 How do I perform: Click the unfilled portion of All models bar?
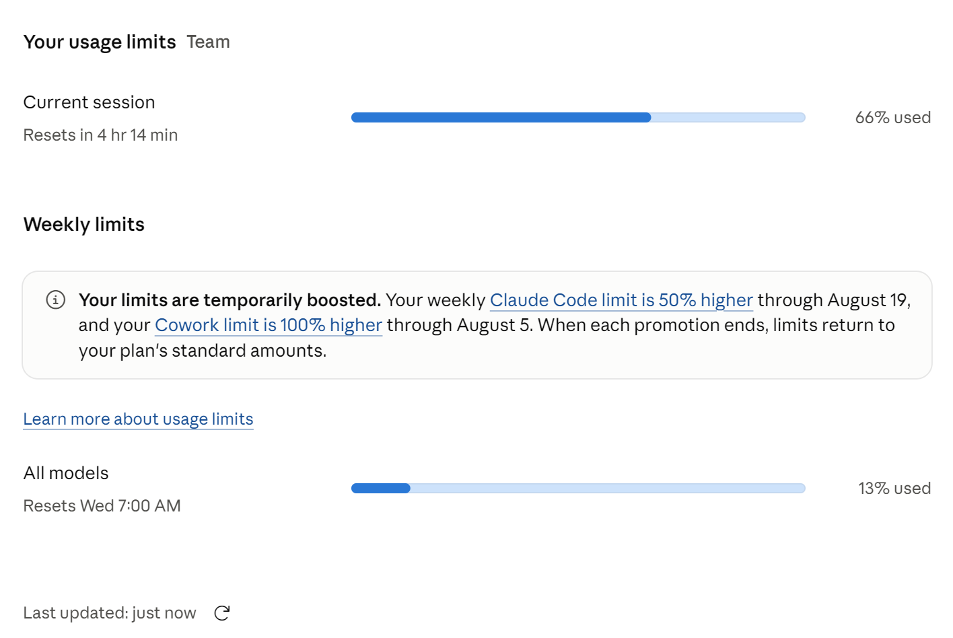click(608, 489)
